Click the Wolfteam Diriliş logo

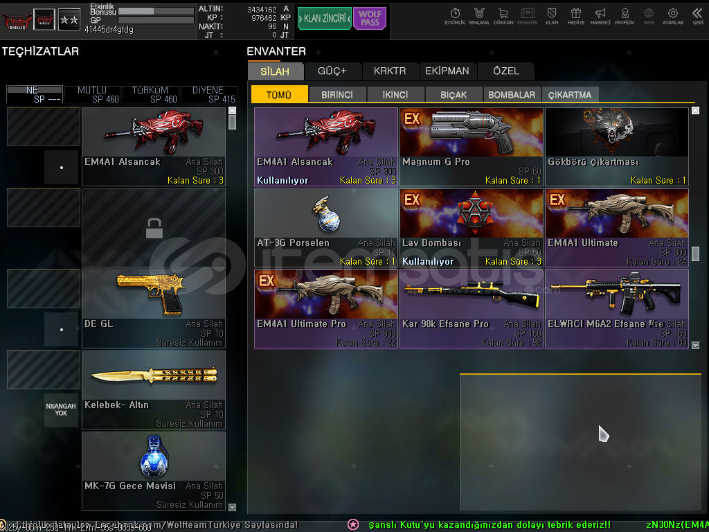(x=17, y=20)
